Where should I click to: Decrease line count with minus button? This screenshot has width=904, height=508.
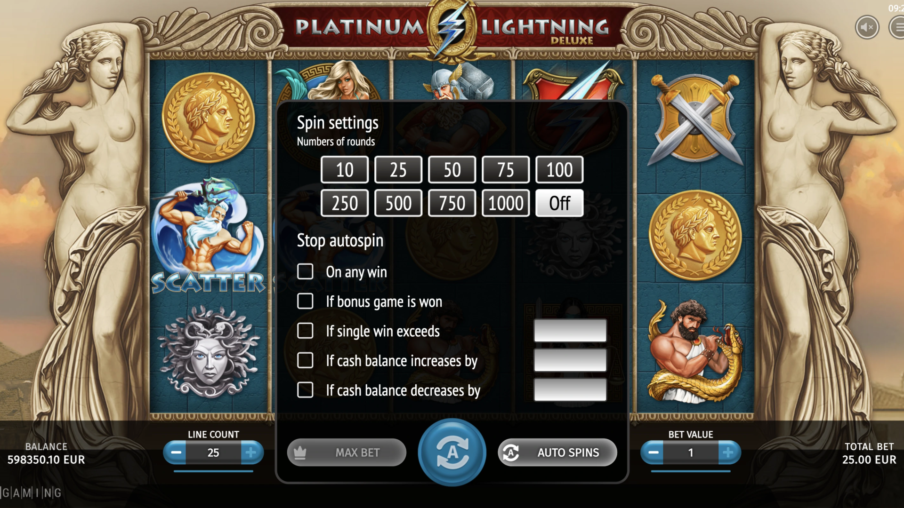(175, 452)
